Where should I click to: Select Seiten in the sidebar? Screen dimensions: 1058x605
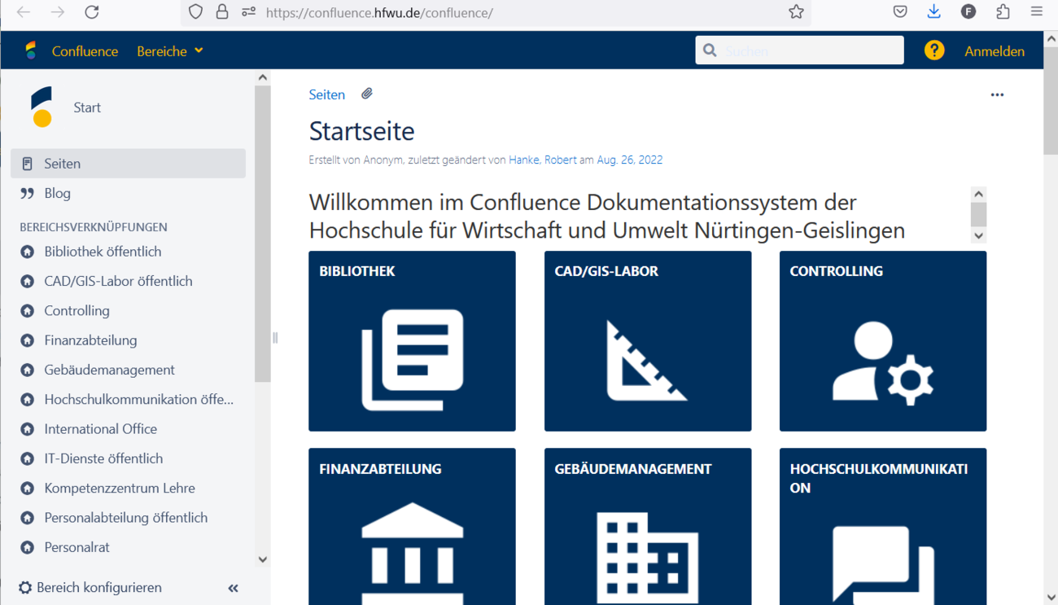click(x=128, y=164)
